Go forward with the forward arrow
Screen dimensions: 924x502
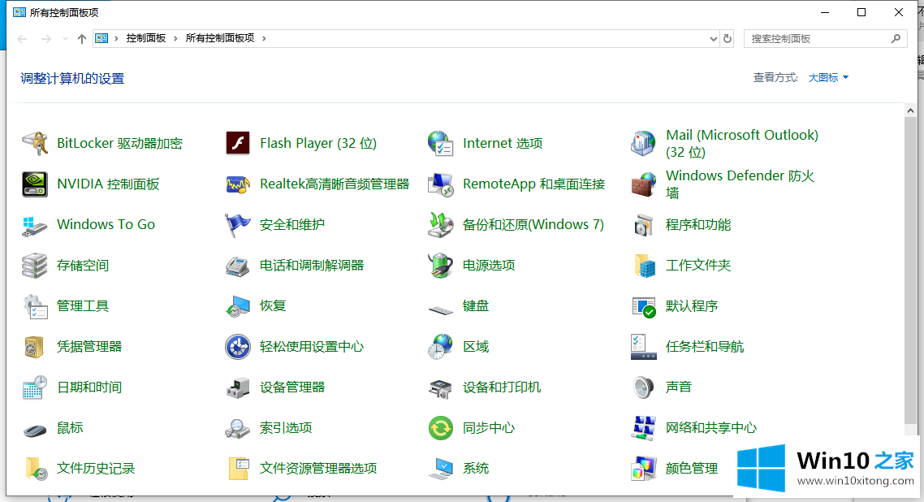click(46, 39)
